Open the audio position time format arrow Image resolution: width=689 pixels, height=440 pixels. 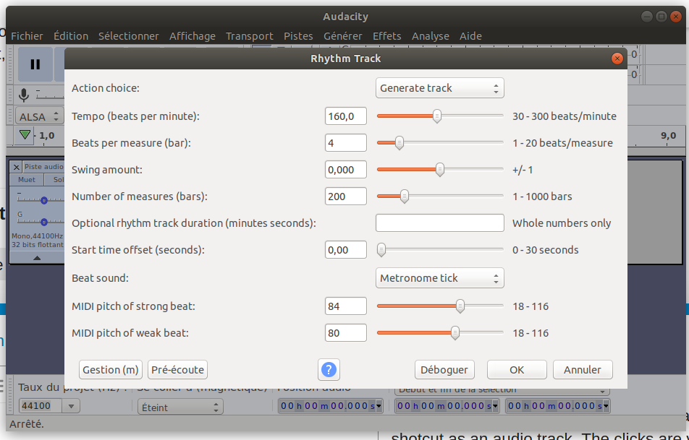click(x=379, y=406)
